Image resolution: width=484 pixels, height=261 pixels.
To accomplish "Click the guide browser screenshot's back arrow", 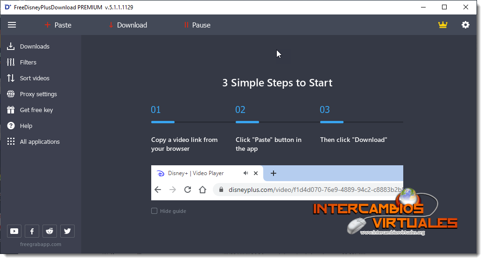I will coord(158,190).
